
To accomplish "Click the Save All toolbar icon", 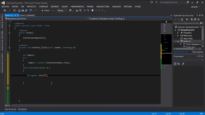I will [x=26, y=11].
